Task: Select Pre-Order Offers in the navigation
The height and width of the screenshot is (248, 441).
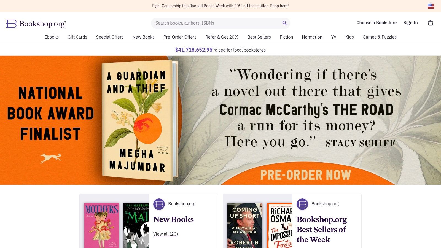Action: pos(180,37)
